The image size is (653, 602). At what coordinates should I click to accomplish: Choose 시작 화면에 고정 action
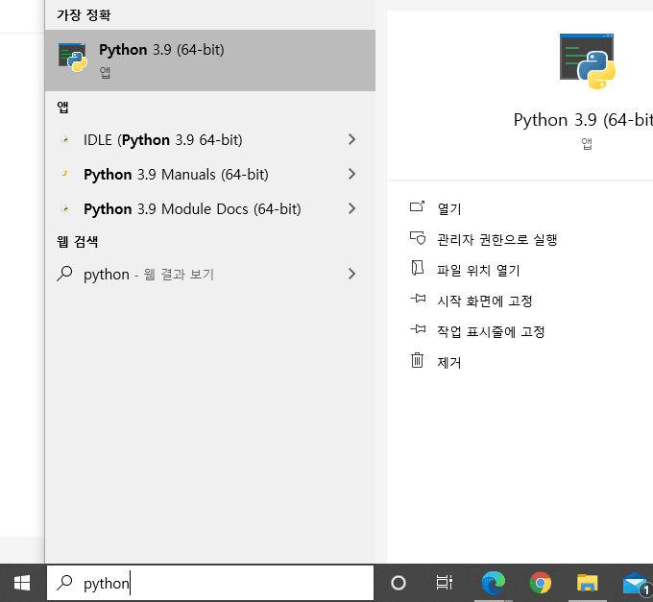coord(484,301)
